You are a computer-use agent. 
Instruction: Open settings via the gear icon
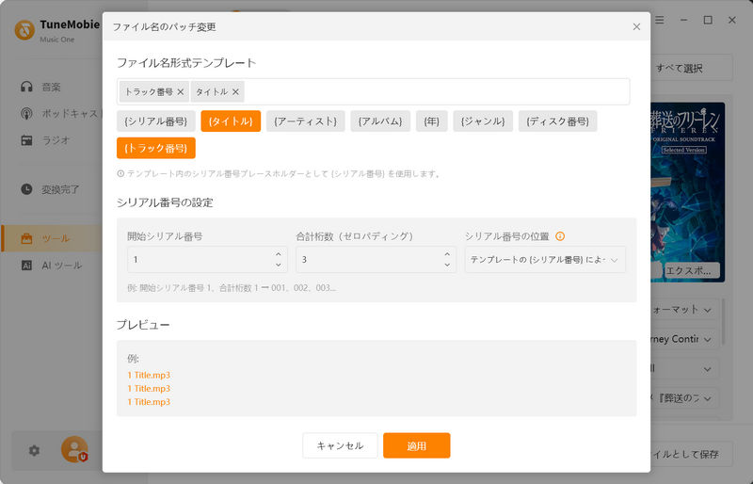tap(34, 450)
